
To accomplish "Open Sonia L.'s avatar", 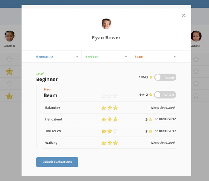I will (x=196, y=36).
